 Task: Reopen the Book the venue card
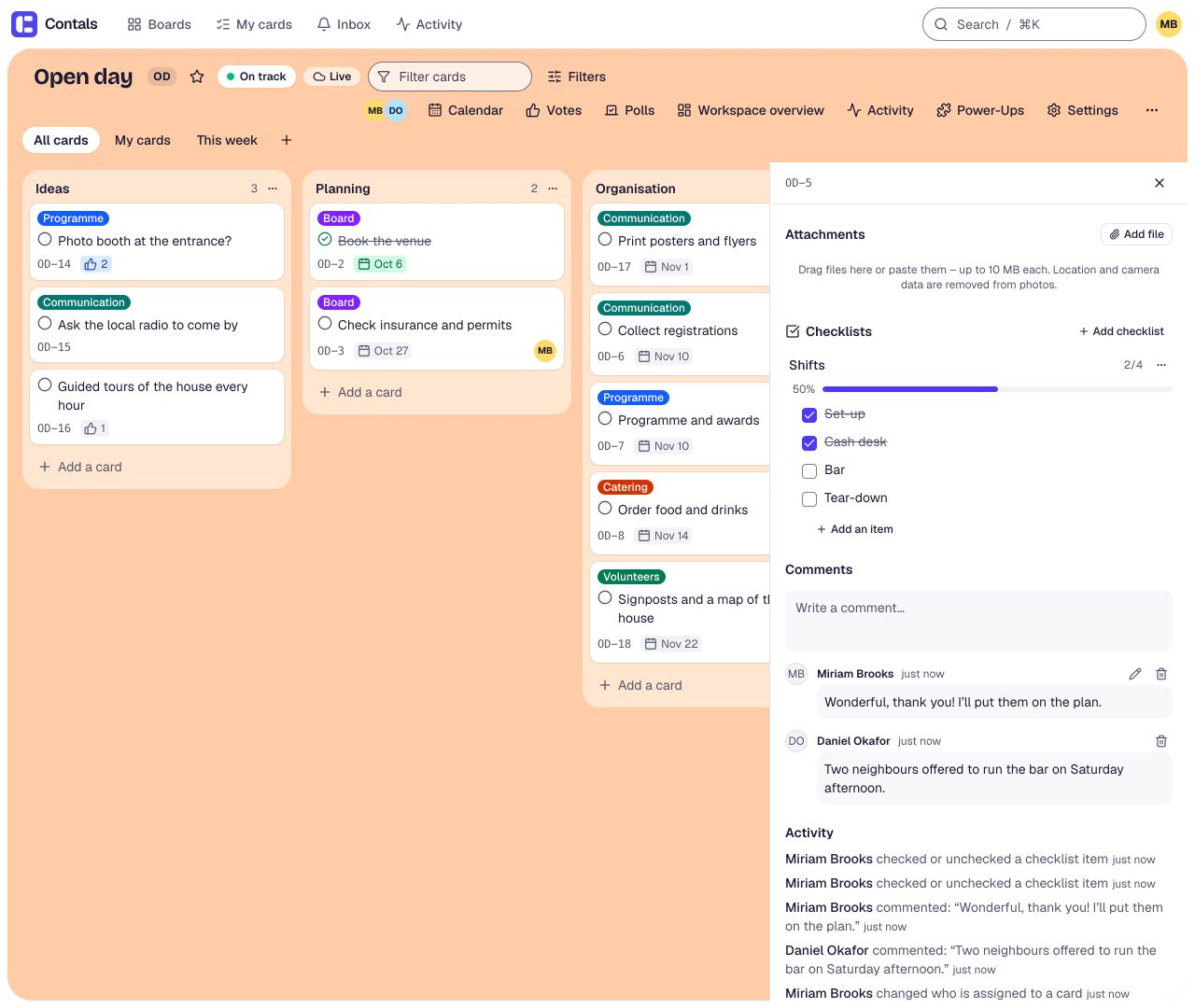point(325,240)
